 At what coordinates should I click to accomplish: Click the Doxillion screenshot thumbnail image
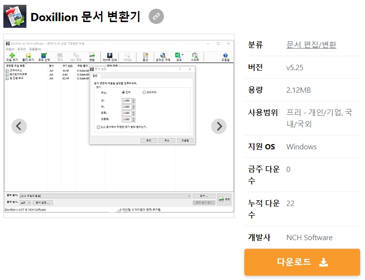point(119,126)
